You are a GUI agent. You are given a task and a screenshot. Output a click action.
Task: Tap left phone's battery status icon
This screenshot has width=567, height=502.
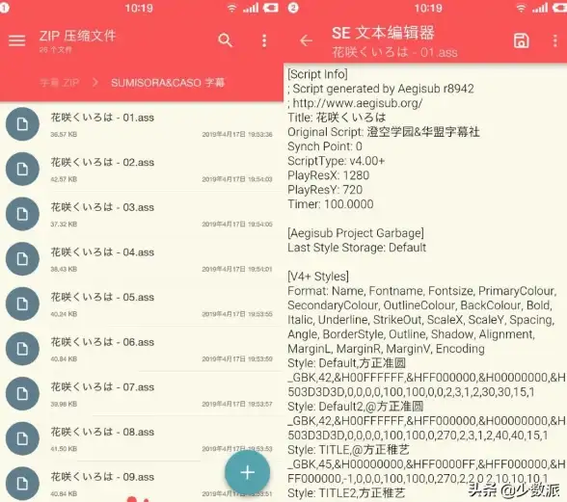click(271, 8)
